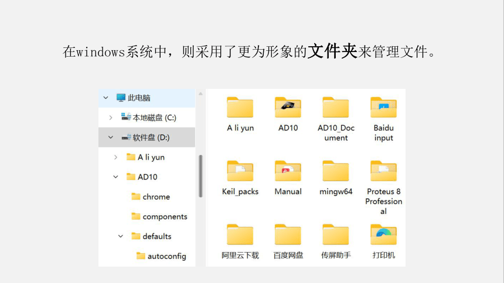Click the AD10_Document name text

coord(336,133)
